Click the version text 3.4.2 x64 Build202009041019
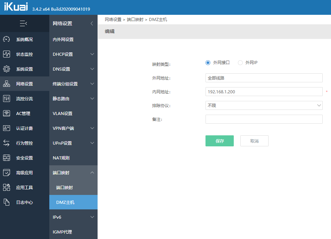This screenshot has width=331, height=239. 61,9
